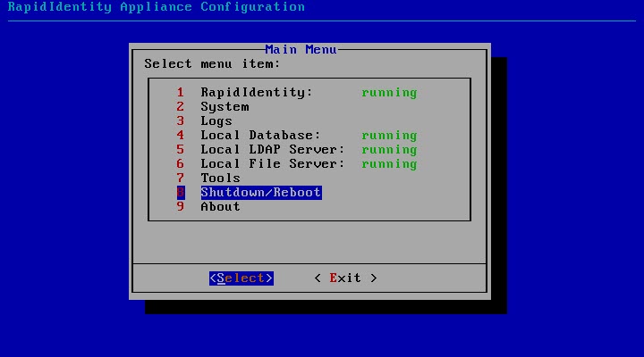Click the Exit button
The height and width of the screenshot is (357, 644).
[x=345, y=278]
